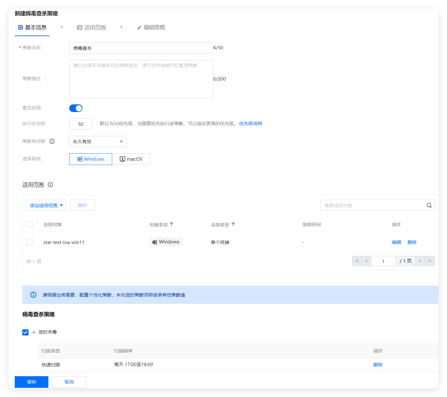Image resolution: width=447 pixels, height=397 pixels.
Task: Go to the first page arrow icon
Action: click(x=357, y=261)
